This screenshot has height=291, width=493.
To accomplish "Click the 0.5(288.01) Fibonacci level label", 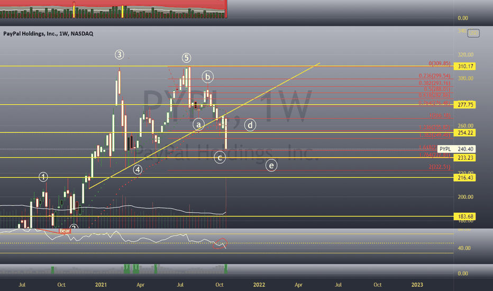I will [437, 89].
